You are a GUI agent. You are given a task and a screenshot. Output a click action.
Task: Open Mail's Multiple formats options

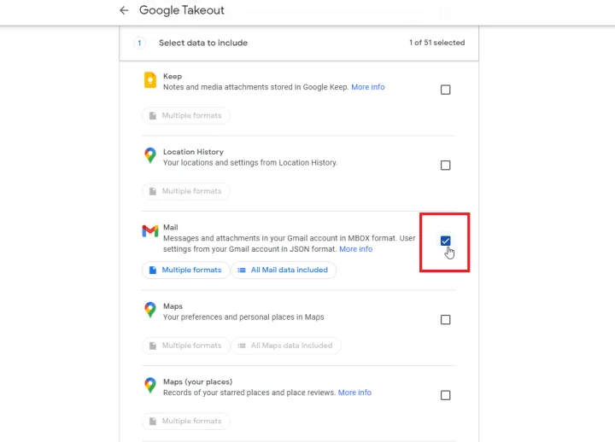(x=185, y=270)
